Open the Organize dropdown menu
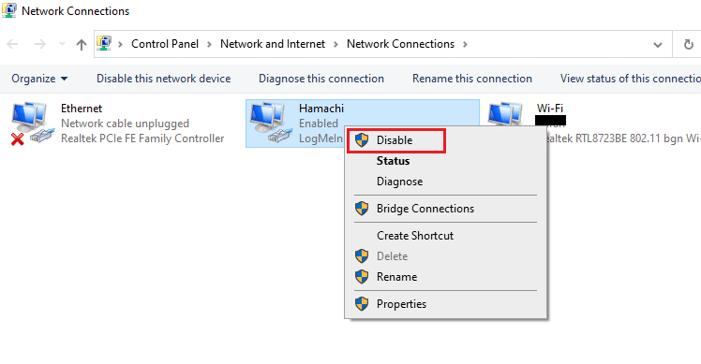This screenshot has height=364, width=701. pyautogui.click(x=39, y=79)
